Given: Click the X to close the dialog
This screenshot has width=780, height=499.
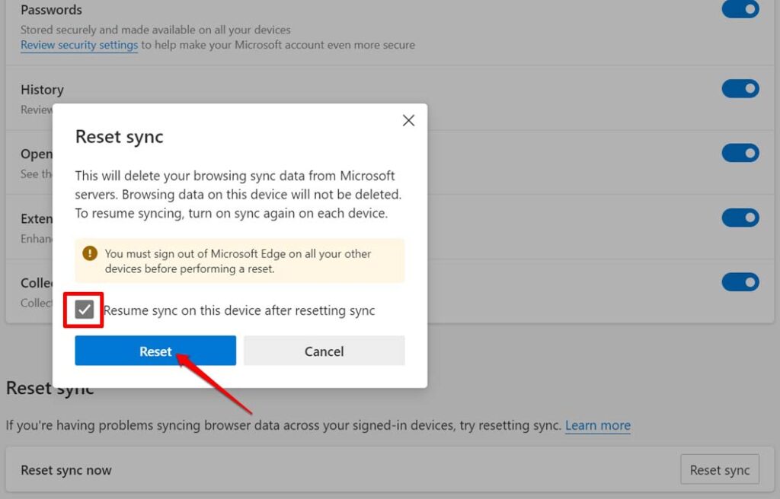Looking at the screenshot, I should pyautogui.click(x=408, y=120).
